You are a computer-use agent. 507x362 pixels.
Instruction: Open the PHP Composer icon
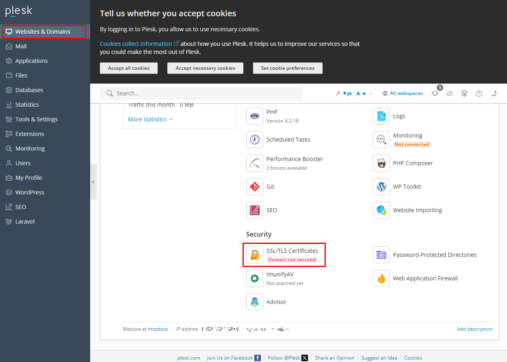tap(381, 163)
